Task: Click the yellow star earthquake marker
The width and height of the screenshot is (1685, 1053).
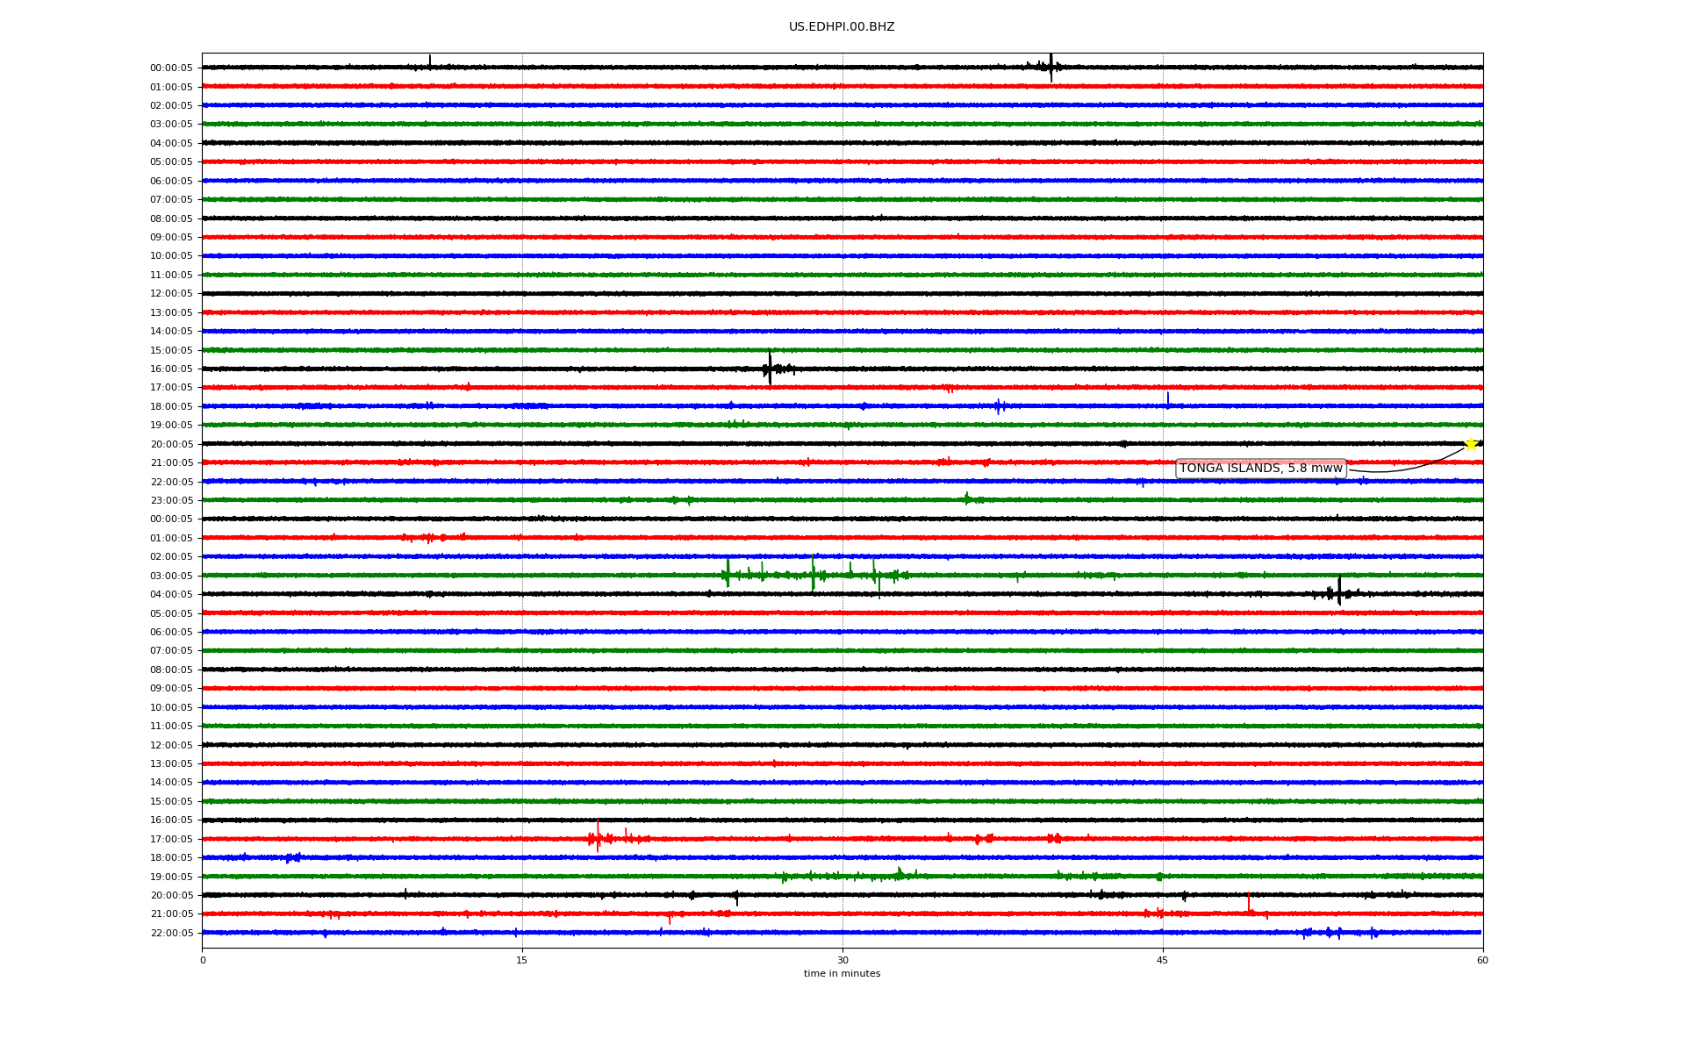Action: point(1471,444)
